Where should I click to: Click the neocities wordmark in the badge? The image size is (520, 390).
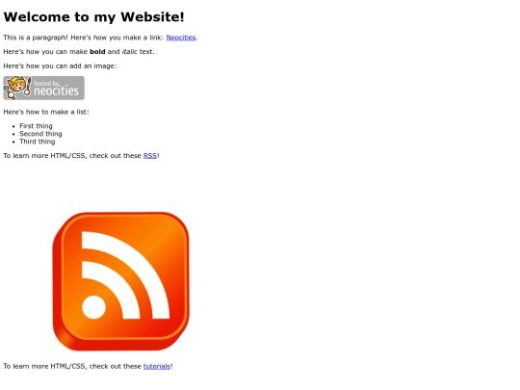coord(57,91)
